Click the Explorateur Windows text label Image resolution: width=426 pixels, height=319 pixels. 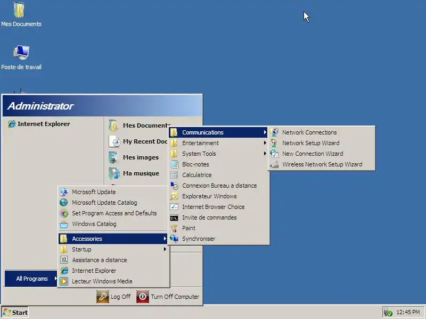[x=209, y=196]
